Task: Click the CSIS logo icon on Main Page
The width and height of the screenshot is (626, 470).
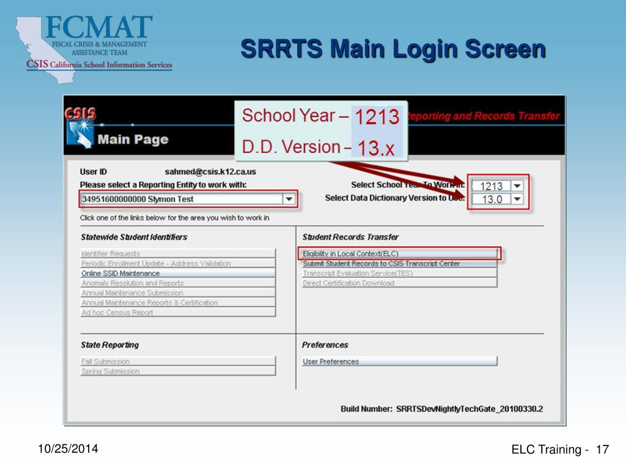Action: 80,127
